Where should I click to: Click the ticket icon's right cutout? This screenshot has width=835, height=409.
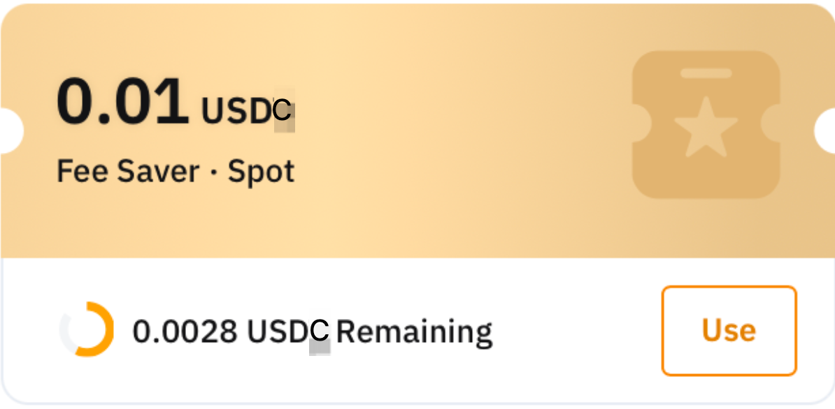[x=771, y=125]
